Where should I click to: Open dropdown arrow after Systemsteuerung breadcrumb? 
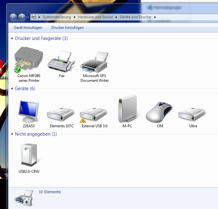coord(75,17)
